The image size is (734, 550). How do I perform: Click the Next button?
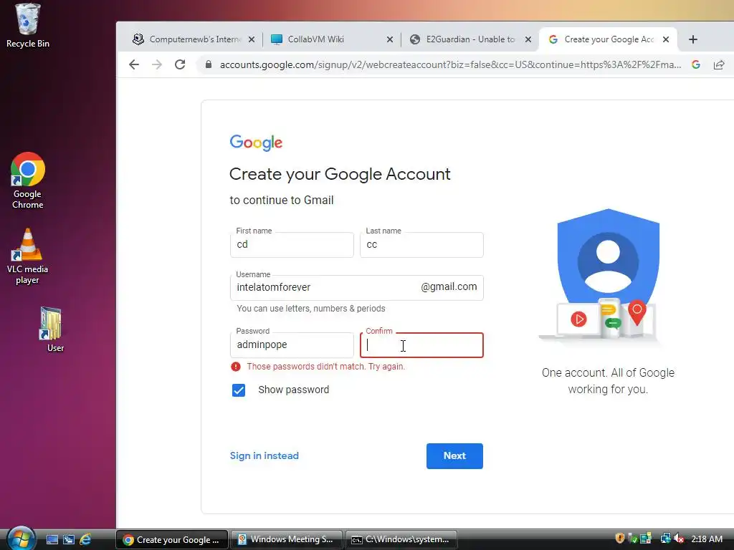point(454,456)
